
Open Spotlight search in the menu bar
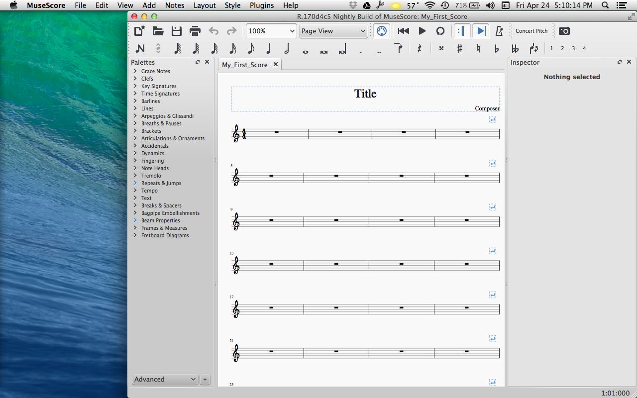pos(605,5)
